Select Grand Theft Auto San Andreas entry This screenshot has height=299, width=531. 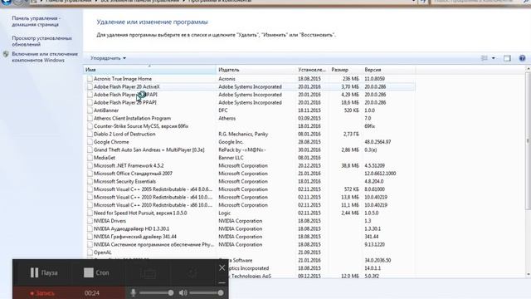tap(249, 149)
